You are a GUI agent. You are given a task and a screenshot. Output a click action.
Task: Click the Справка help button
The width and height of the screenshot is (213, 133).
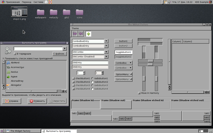(x=12, y=101)
